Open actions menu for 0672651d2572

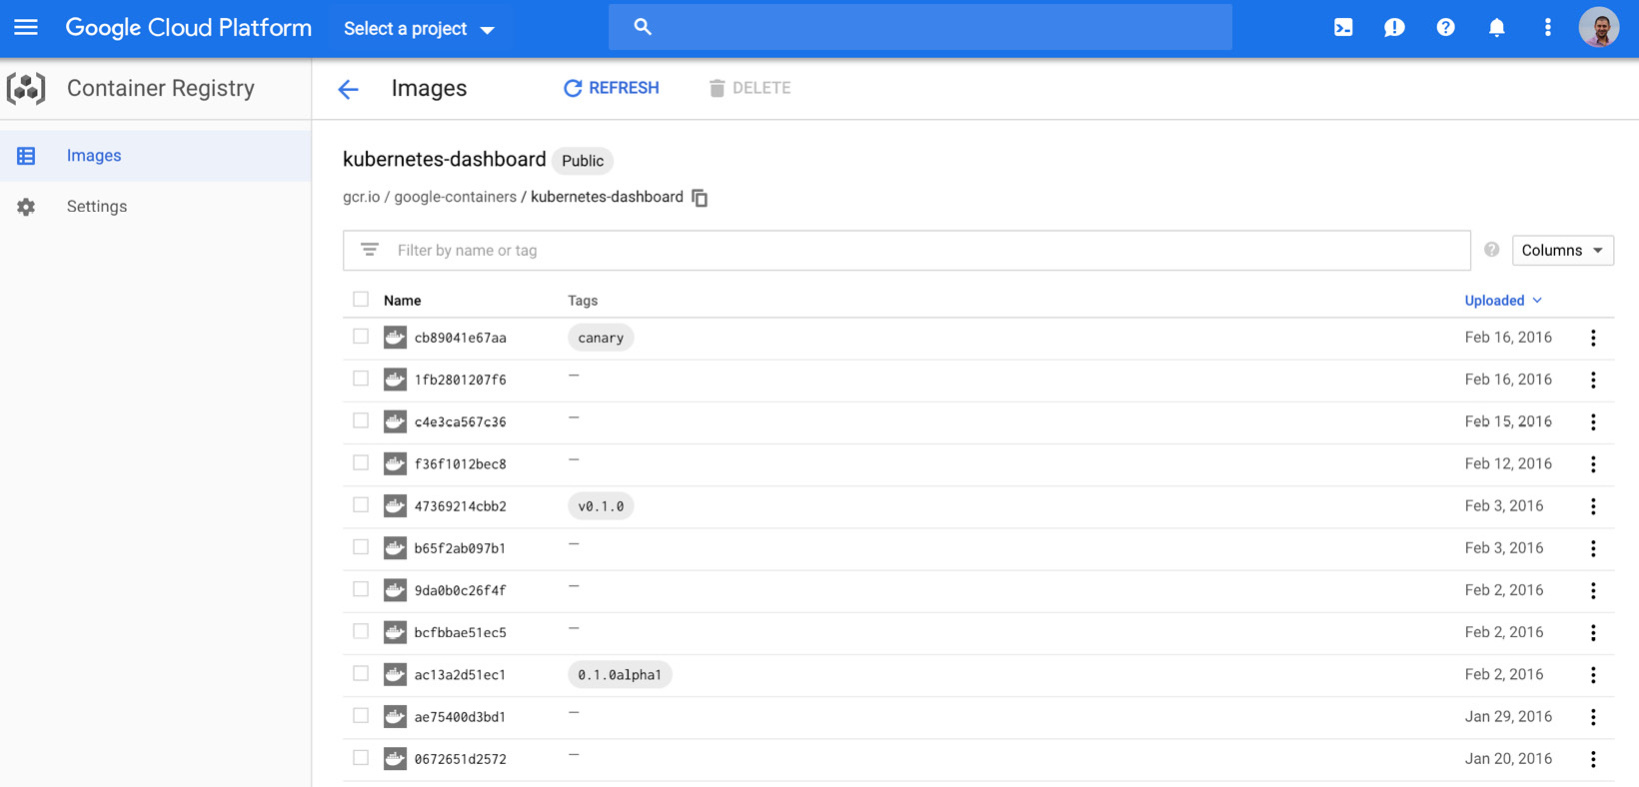pyautogui.click(x=1593, y=759)
